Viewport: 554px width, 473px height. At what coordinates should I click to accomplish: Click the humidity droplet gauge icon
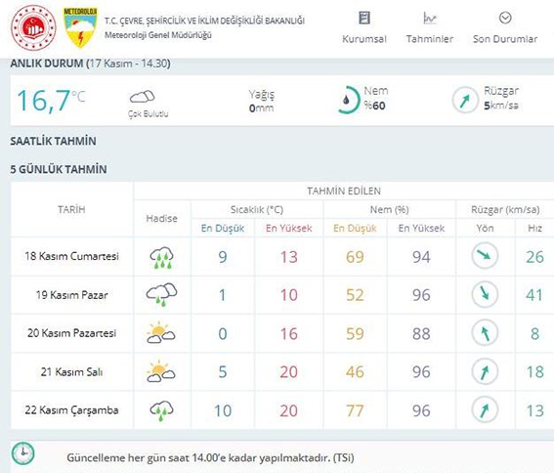click(x=347, y=100)
